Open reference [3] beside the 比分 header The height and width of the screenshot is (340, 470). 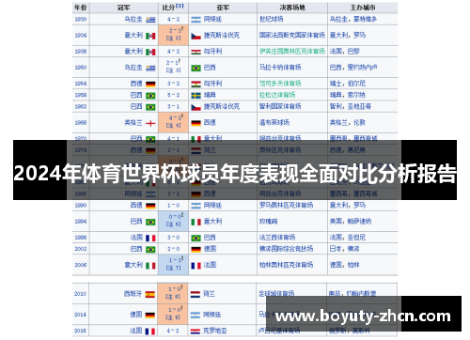180,6
